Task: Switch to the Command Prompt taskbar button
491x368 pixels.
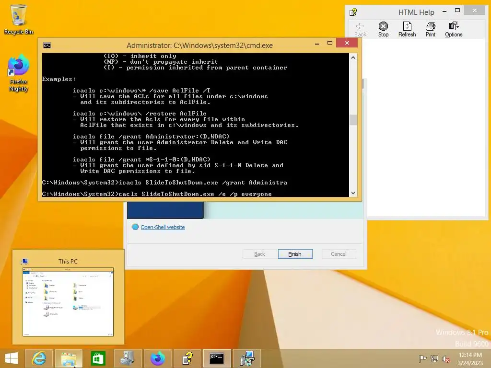Action: pyautogui.click(x=217, y=358)
